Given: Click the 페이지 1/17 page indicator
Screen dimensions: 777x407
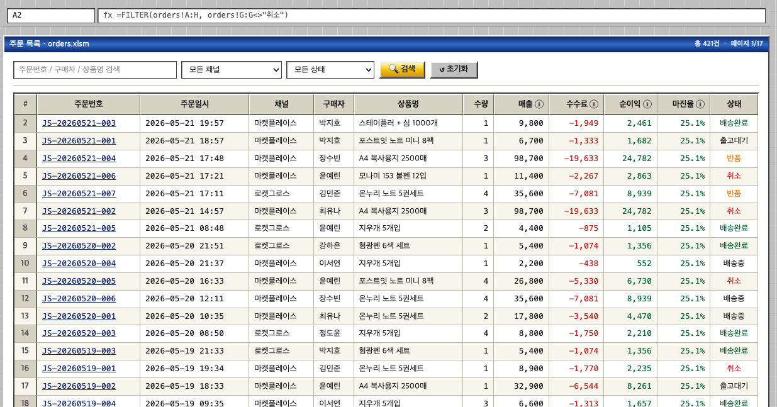Looking at the screenshot, I should [x=746, y=43].
